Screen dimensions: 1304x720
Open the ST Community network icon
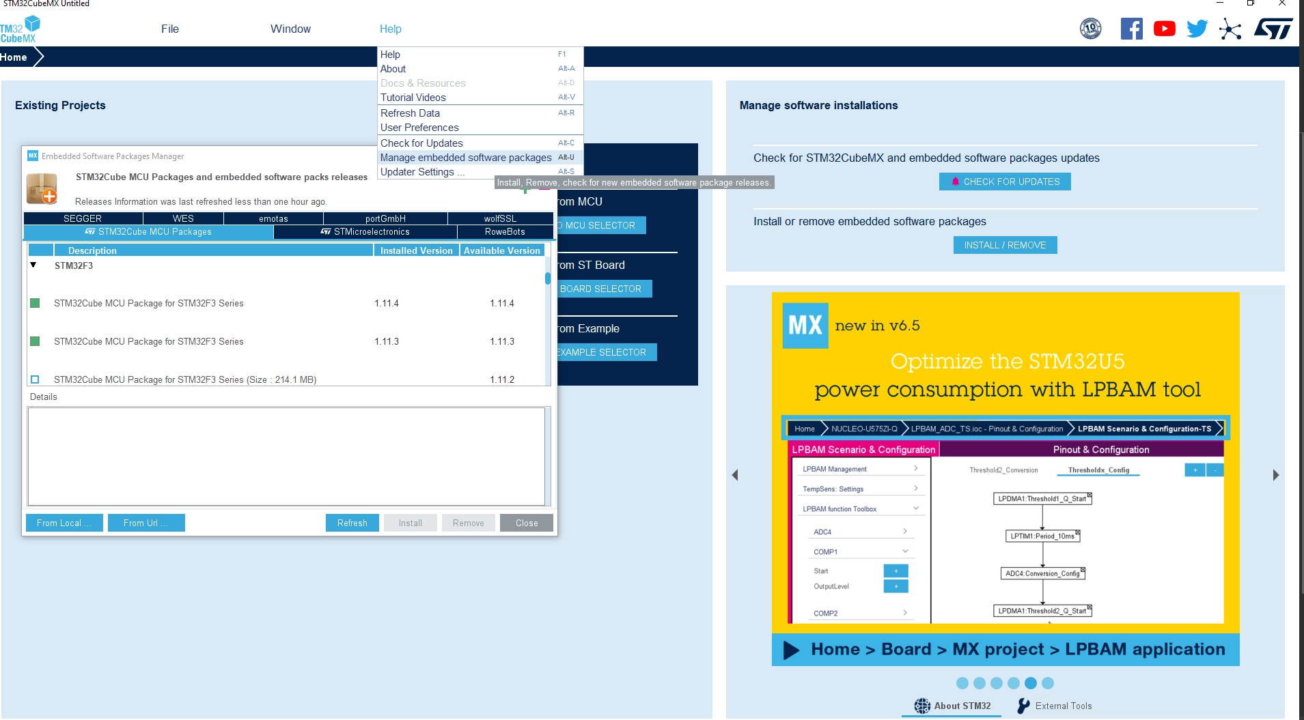pos(1230,29)
